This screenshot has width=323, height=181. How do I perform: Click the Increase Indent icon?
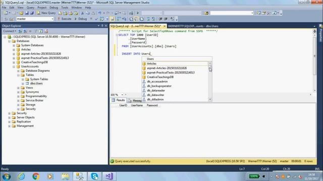pos(166,19)
